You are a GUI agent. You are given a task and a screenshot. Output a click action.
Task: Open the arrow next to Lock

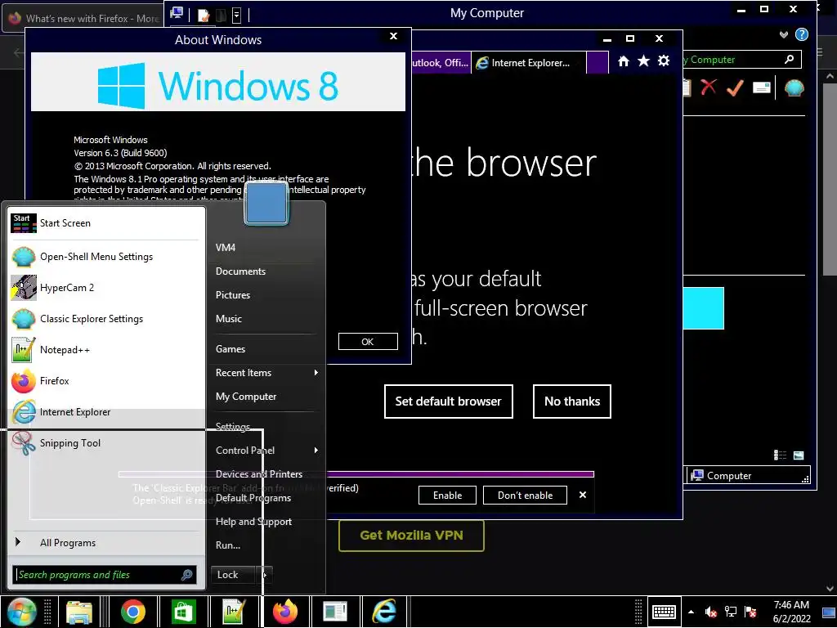266,575
